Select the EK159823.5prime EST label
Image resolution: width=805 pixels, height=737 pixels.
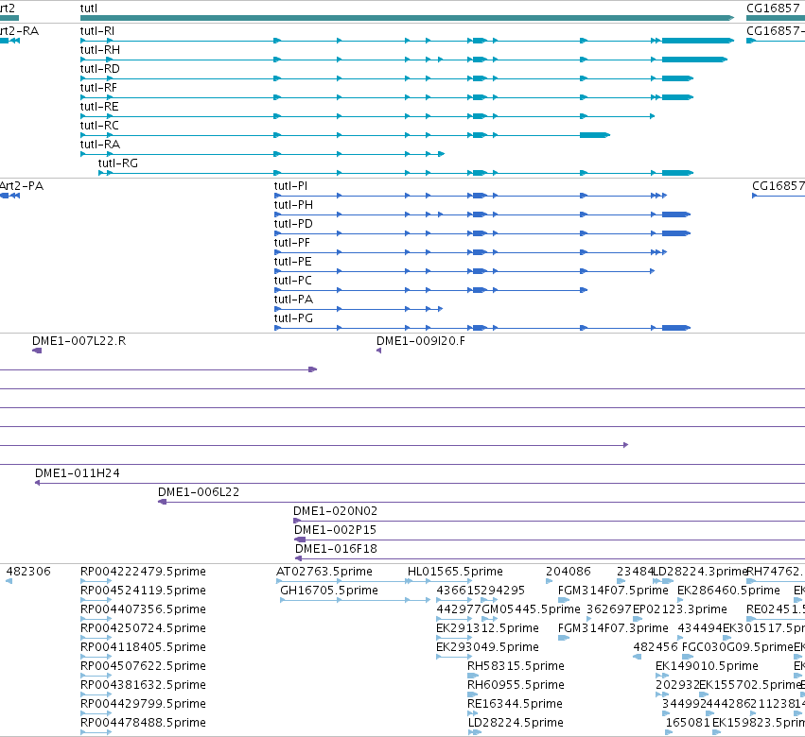tap(759, 723)
